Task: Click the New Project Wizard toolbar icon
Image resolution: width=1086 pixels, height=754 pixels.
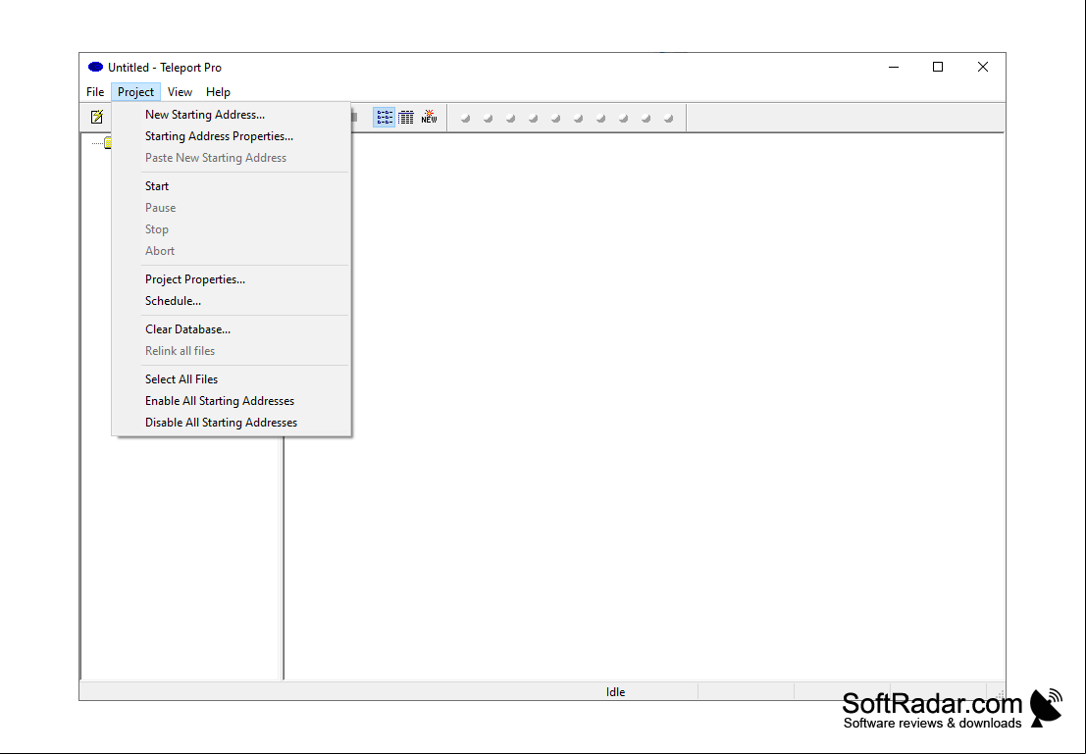Action: pyautogui.click(x=97, y=117)
